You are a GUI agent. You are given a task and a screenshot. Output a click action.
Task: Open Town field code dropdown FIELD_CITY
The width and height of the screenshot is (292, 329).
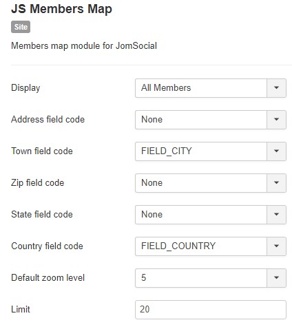(211, 151)
